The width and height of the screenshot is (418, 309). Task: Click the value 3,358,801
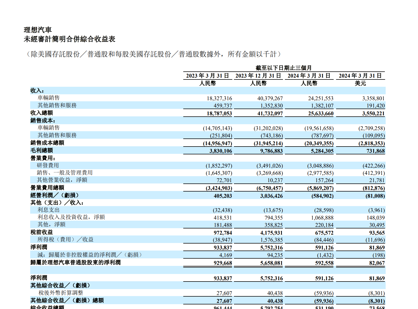click(x=373, y=98)
